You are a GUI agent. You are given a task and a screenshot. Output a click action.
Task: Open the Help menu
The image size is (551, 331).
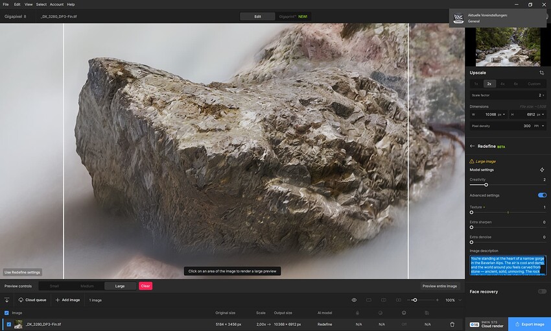click(71, 5)
